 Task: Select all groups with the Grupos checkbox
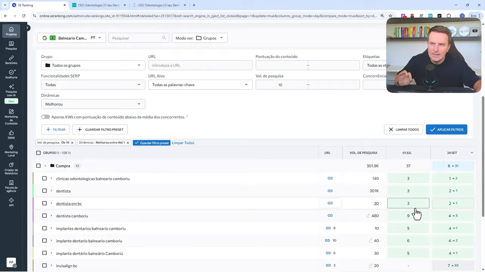(x=38, y=153)
